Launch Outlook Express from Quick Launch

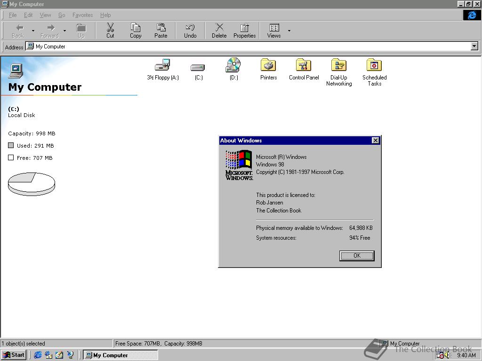[x=48, y=355]
